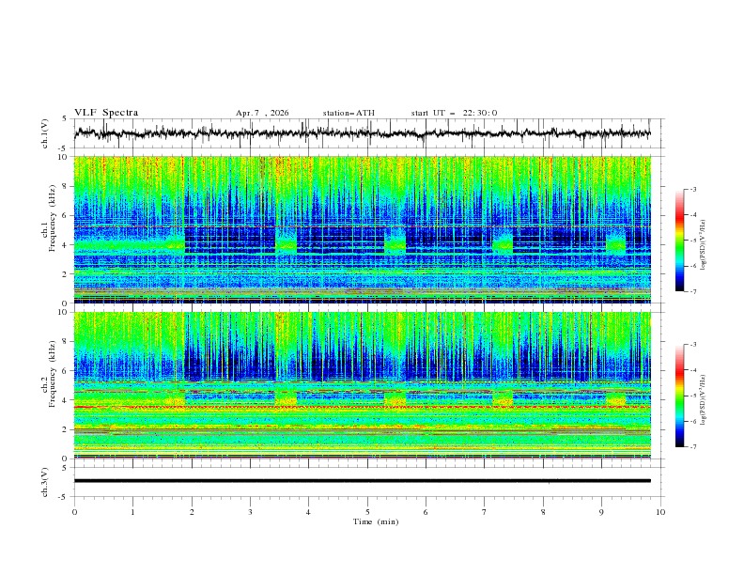
Task: Click the "6" kHz tick on ch.1 spectrogram
Action: pos(66,216)
